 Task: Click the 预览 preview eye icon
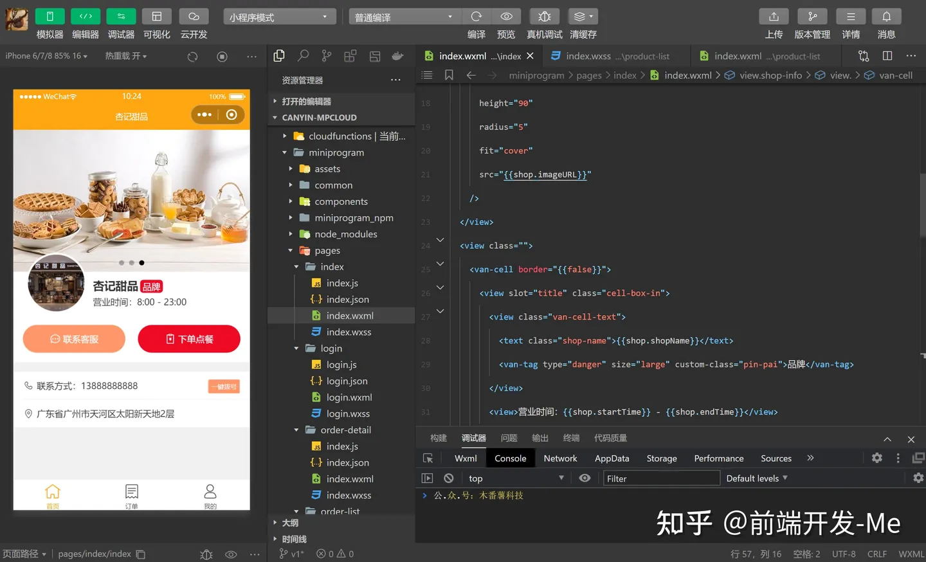506,17
